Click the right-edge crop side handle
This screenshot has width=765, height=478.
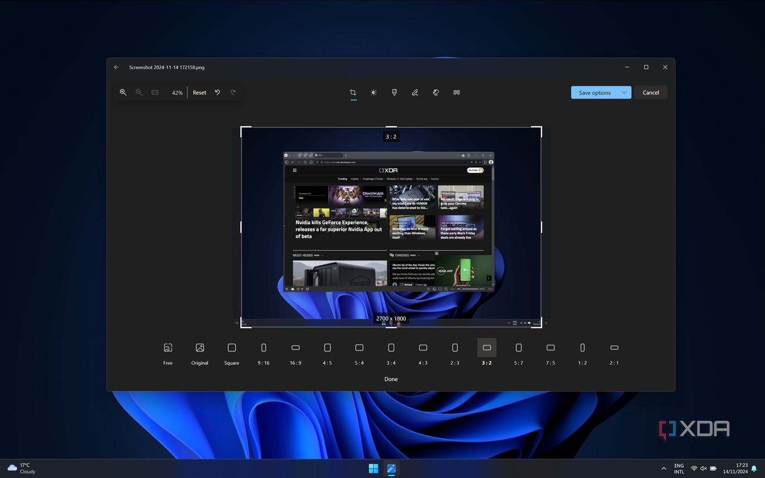[x=541, y=227]
